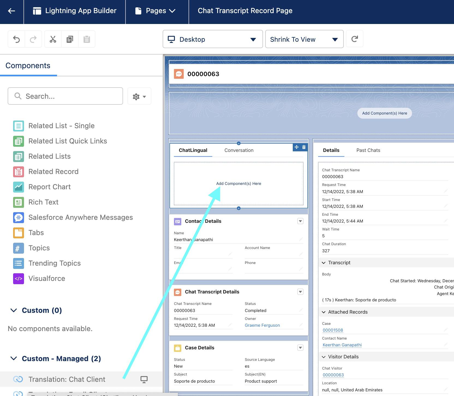This screenshot has width=454, height=396.
Task: Open the components gear settings menu
Action: [x=139, y=96]
